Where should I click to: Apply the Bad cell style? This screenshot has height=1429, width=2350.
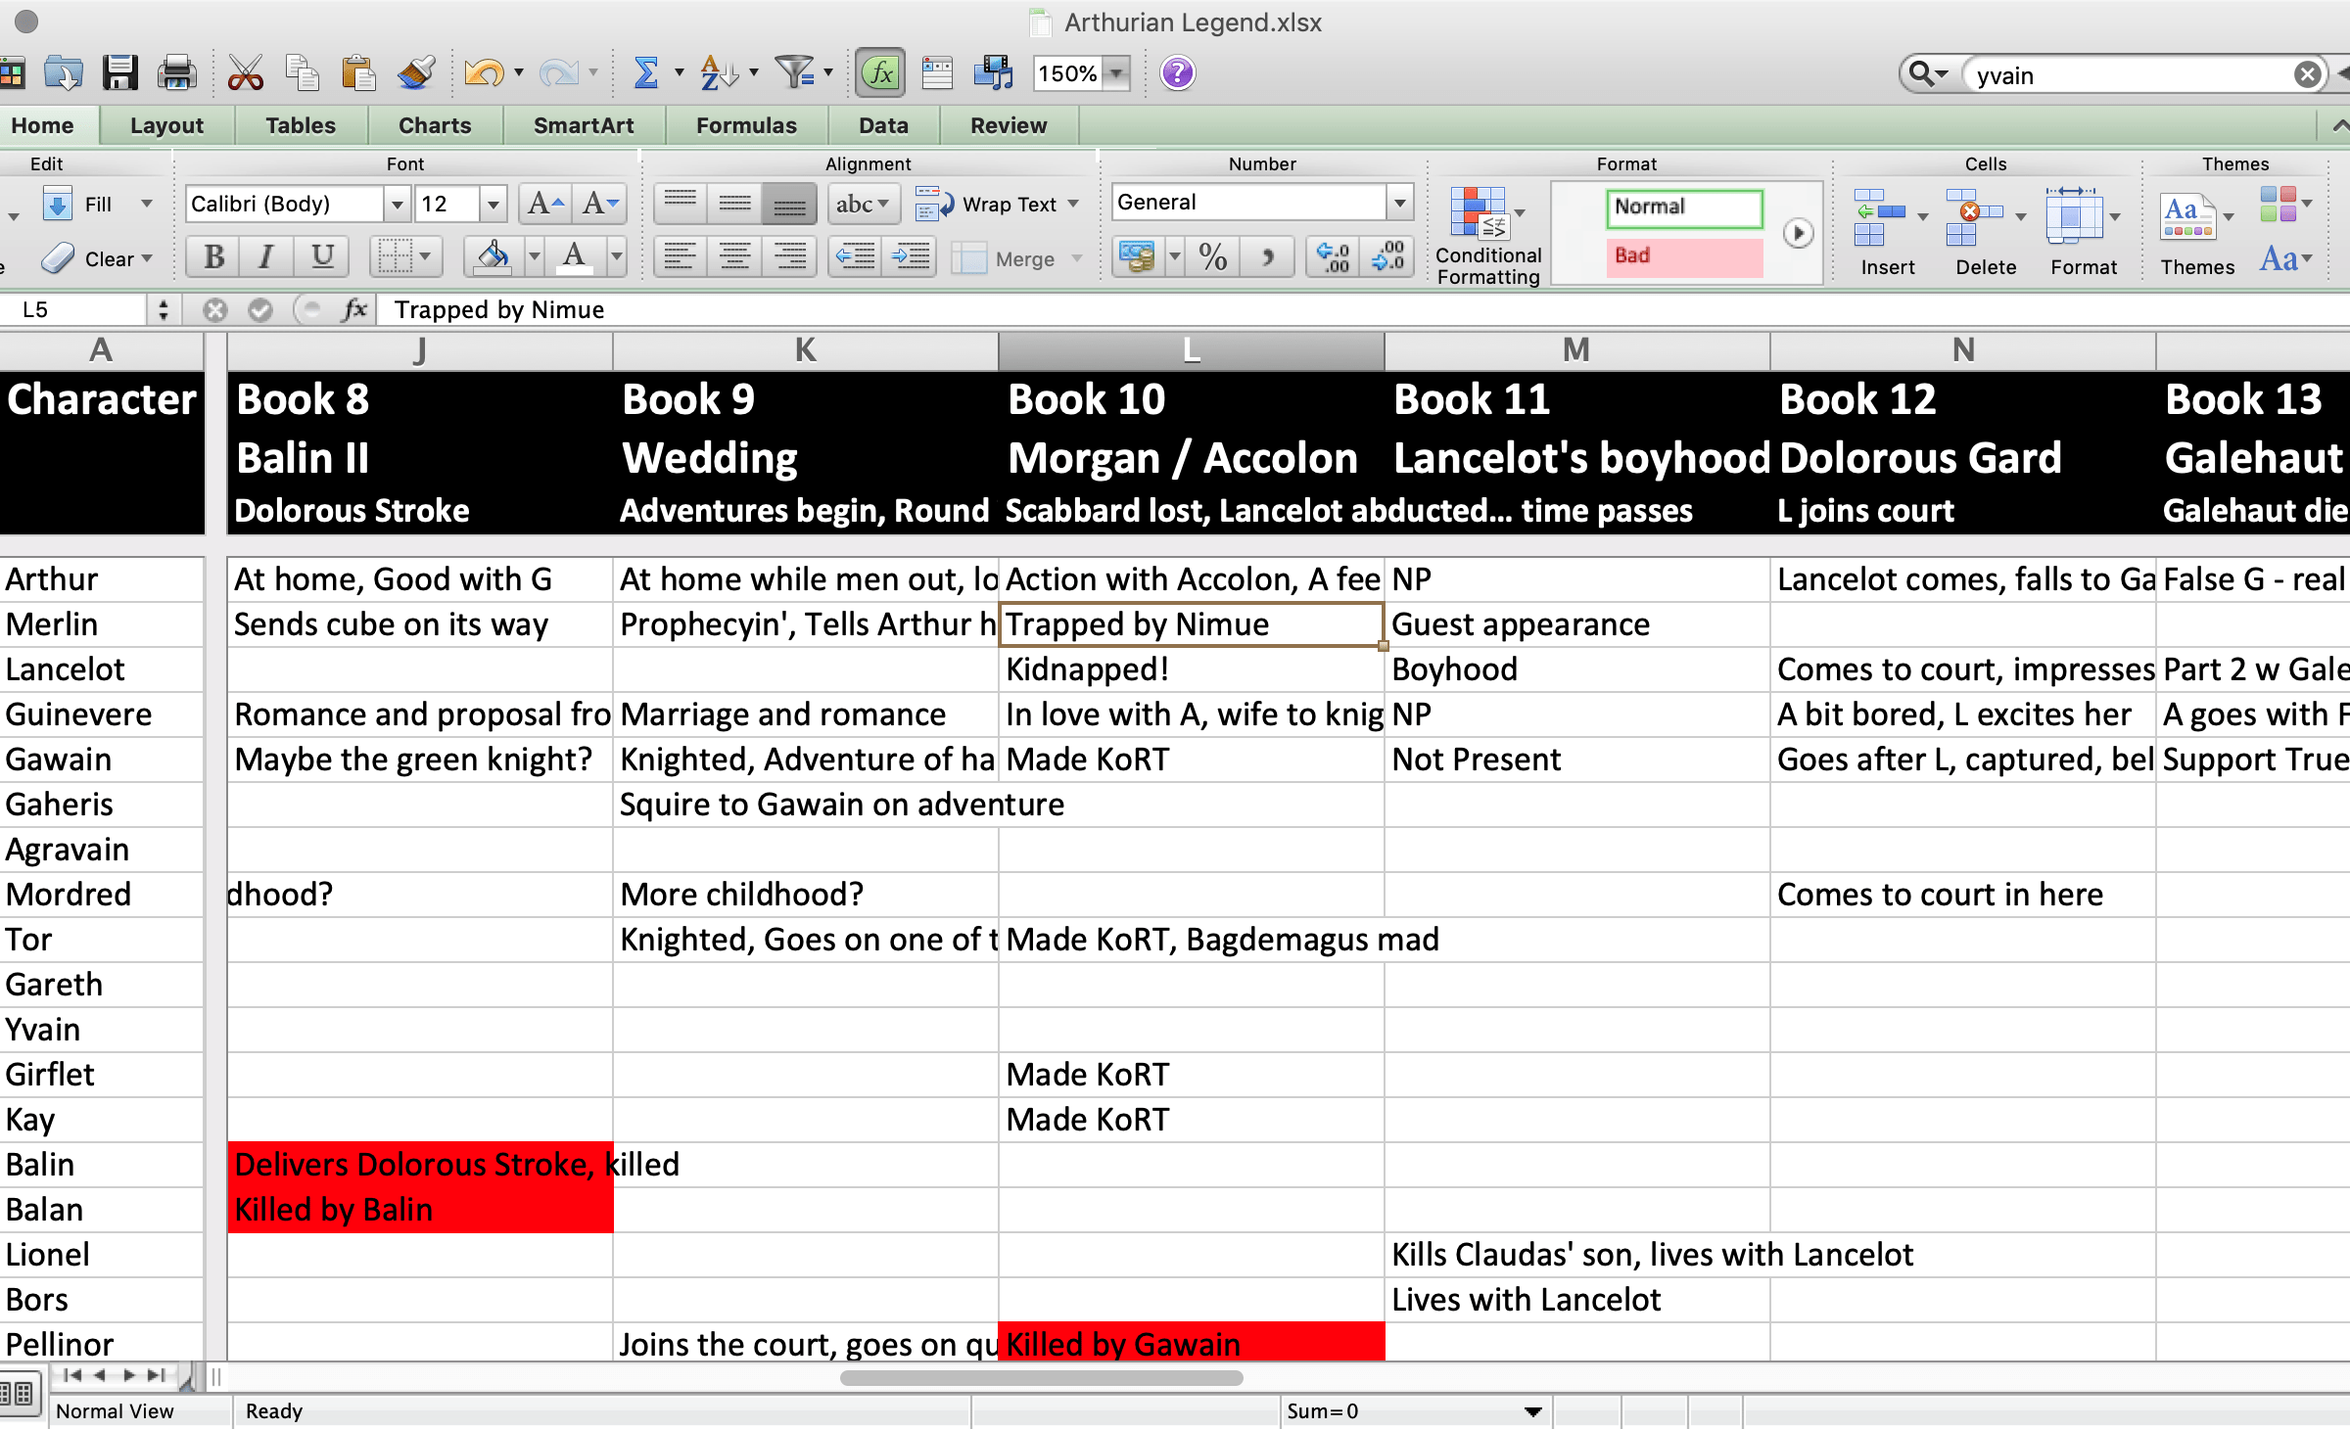pos(1684,256)
